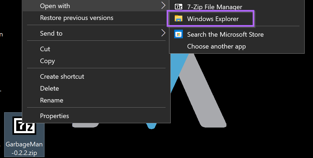Pick Choose another app

pos(216,46)
